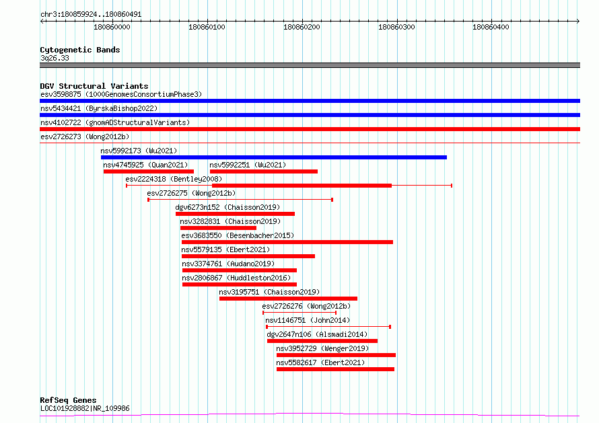Viewport: 599px width, 423px height.
Task: Select the blue nsv5992173 variant bar
Action: click(x=274, y=157)
